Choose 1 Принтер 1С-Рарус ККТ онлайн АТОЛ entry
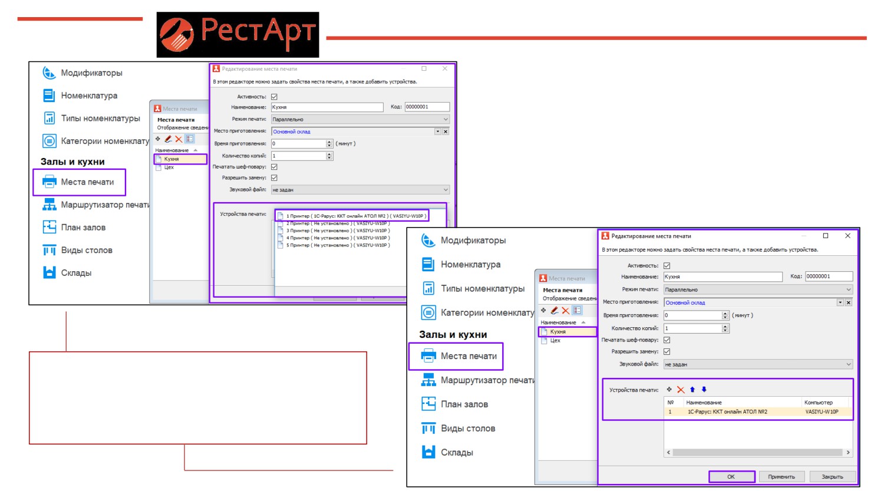Viewport: 884px width, 497px height. coord(352,216)
